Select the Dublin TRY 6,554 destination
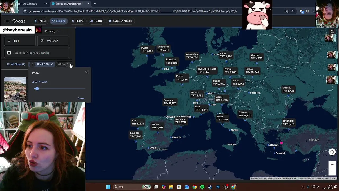This screenshot has height=191, width=339. point(147,49)
